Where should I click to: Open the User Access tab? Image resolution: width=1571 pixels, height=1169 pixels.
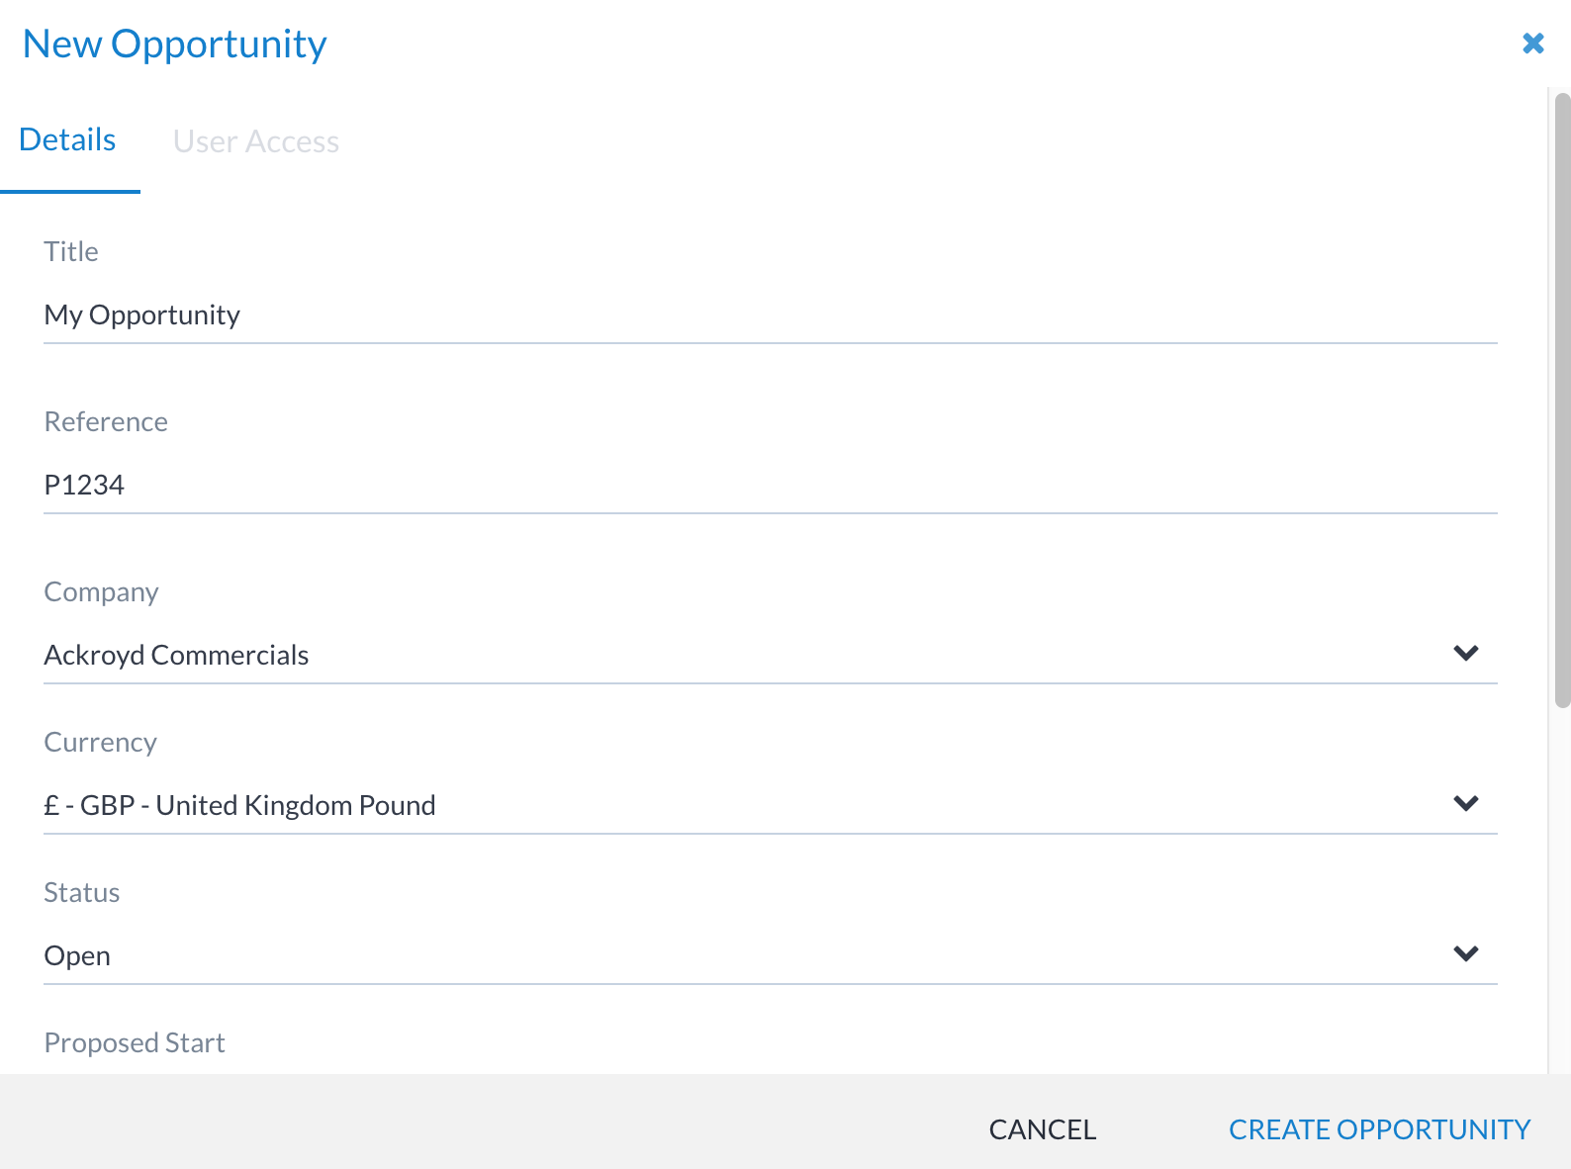[255, 141]
